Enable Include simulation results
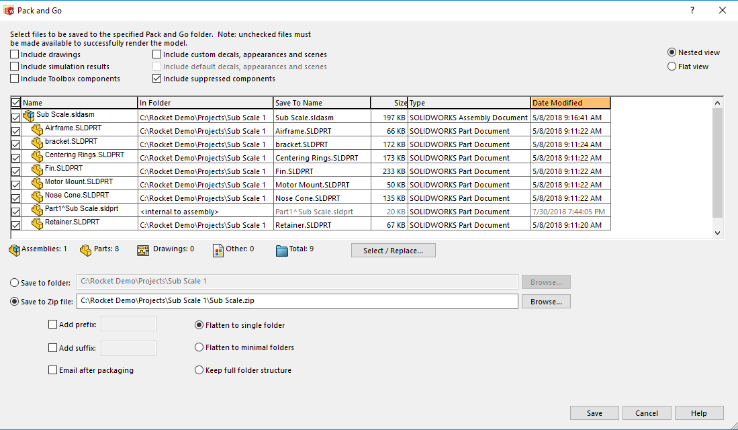The image size is (738, 430). click(x=15, y=67)
